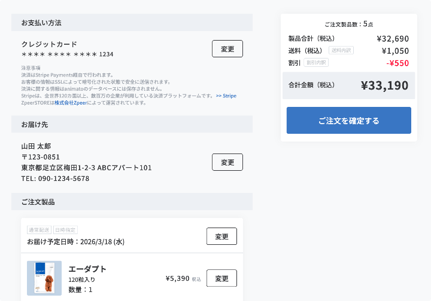Click 送料(税込) label
Image resolution: width=431 pixels, height=301 pixels.
305,51
